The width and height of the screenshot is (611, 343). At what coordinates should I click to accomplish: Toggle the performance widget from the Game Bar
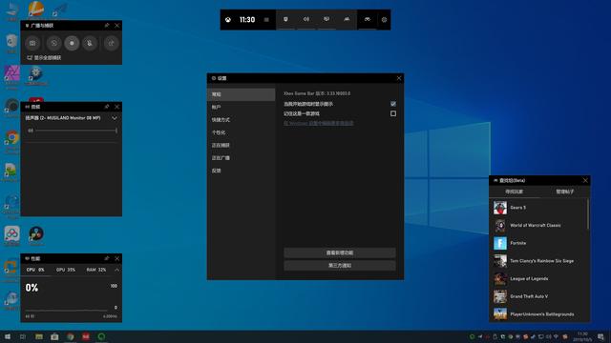point(327,19)
